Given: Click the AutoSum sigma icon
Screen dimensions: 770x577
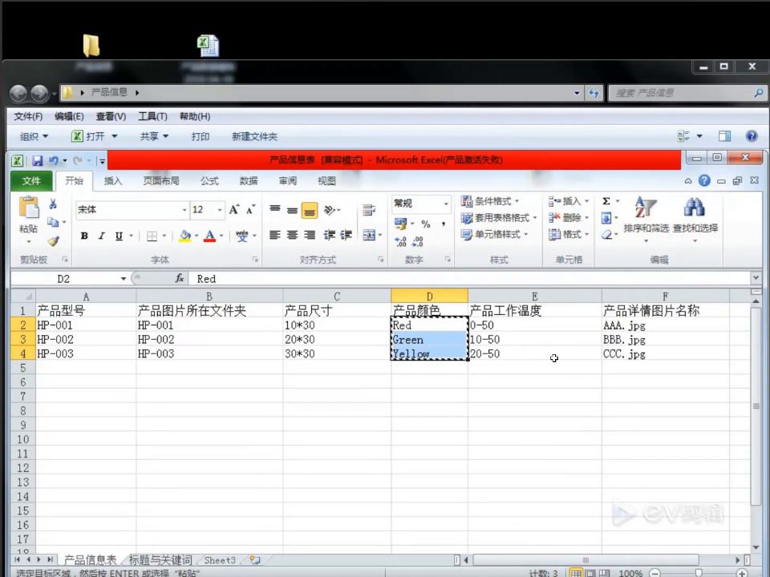Looking at the screenshot, I should pos(606,201).
